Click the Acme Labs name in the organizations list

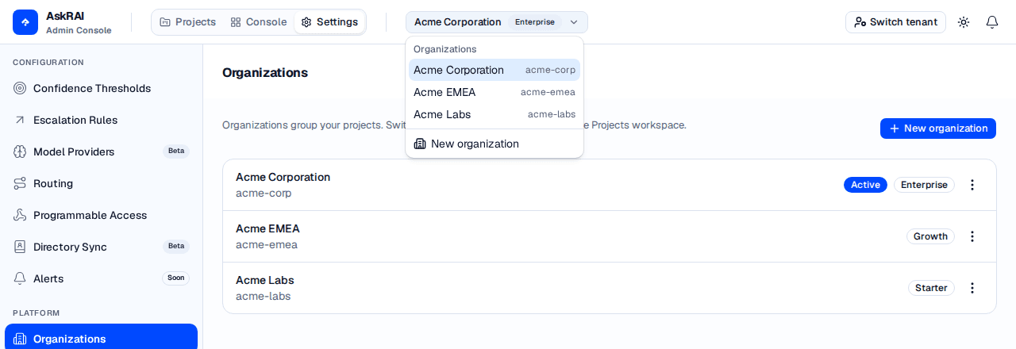(264, 280)
